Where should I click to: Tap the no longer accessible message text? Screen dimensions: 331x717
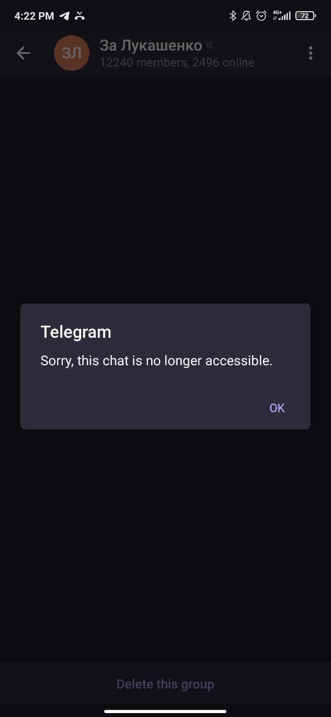pyautogui.click(x=156, y=361)
